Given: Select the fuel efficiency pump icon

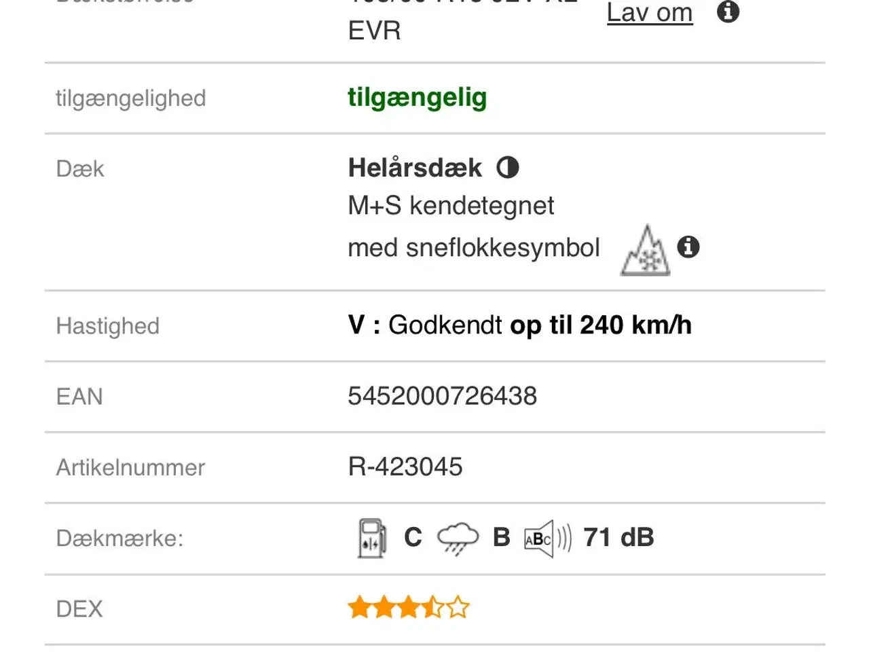Looking at the screenshot, I should pos(371,537).
